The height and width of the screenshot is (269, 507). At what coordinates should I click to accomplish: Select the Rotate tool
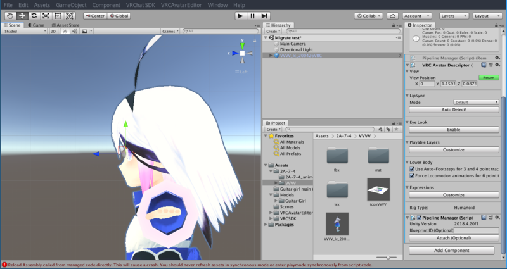(34, 16)
